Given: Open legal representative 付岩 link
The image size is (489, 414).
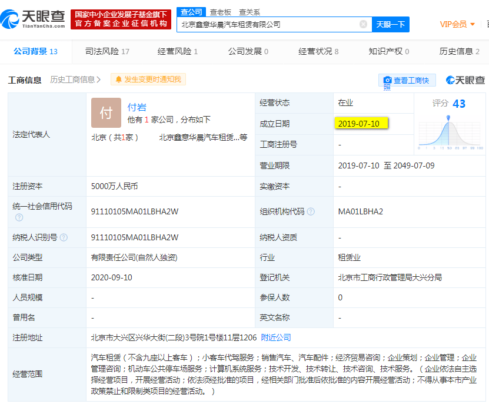Looking at the screenshot, I should (137, 107).
